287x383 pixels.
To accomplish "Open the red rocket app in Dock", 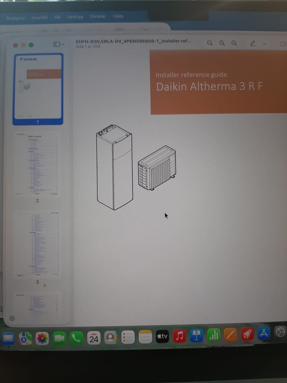I will point(247,334).
